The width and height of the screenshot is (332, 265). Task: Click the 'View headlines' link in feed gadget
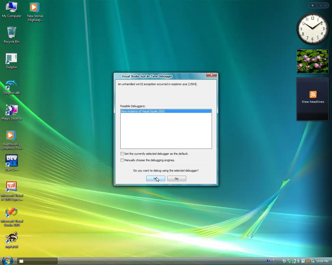coord(313,102)
